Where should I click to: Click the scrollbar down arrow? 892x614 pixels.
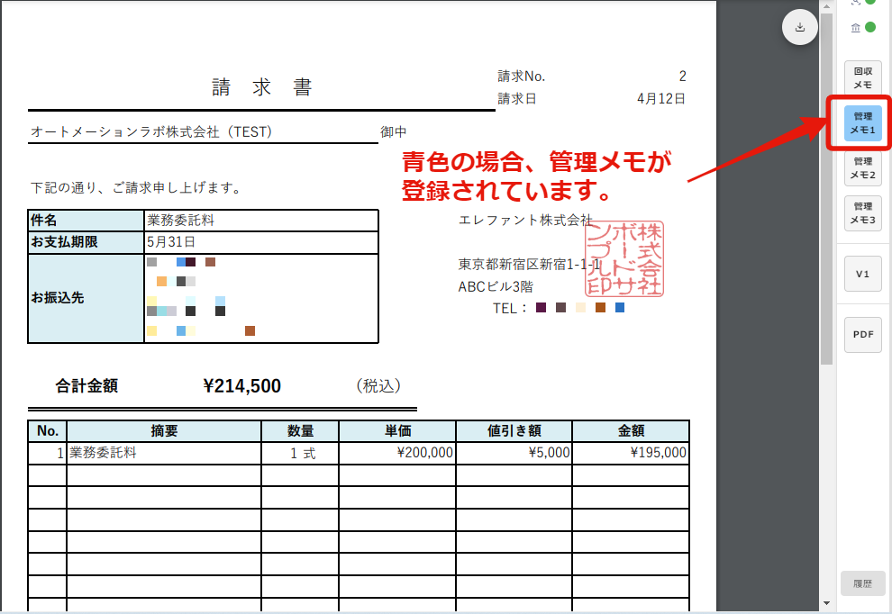826,603
